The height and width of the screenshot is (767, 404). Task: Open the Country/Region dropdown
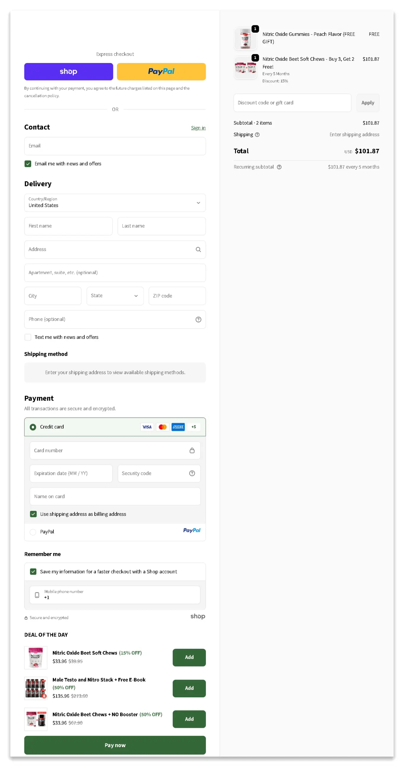115,203
